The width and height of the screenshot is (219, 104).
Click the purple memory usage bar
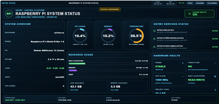(x=73, y=71)
